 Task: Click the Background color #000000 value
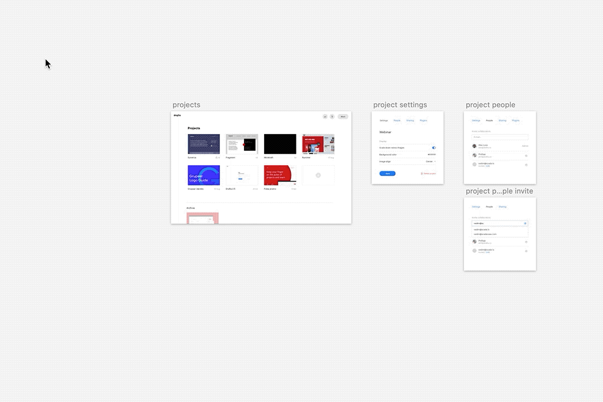point(432,155)
